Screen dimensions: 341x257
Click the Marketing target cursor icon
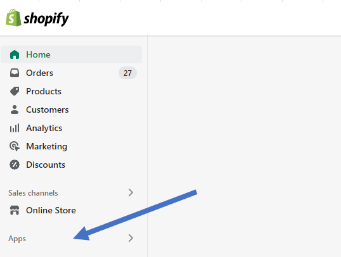(x=15, y=146)
